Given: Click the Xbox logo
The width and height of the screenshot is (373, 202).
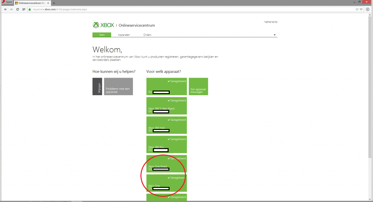Looking at the screenshot, I should point(103,25).
